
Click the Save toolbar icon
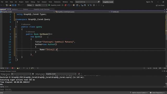(13, 5)
